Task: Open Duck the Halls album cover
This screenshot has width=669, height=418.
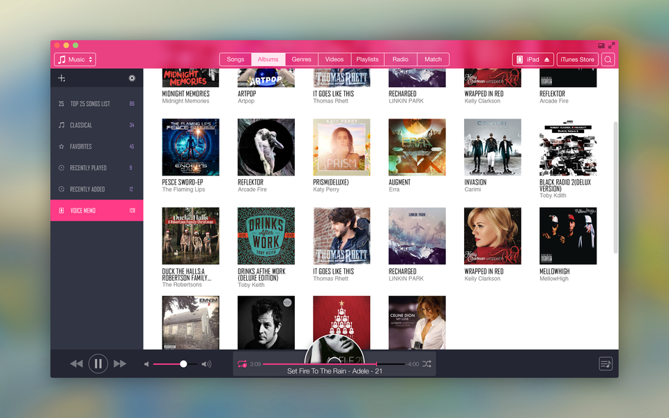Action: [x=191, y=236]
